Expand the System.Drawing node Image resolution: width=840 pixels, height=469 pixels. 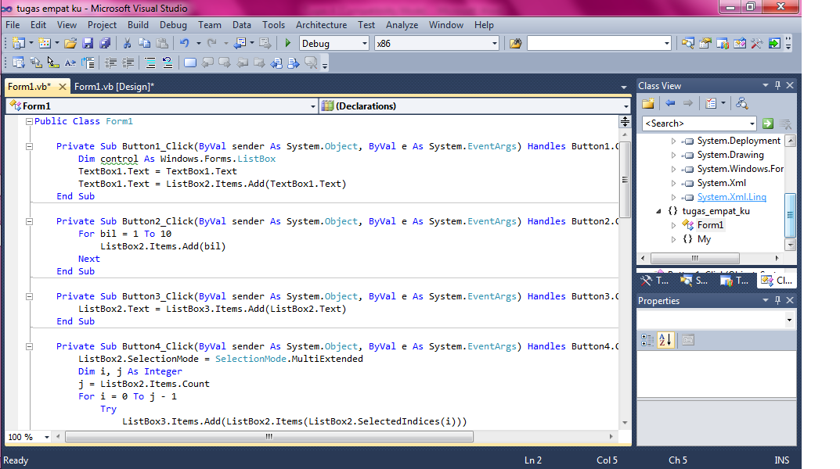tap(673, 155)
